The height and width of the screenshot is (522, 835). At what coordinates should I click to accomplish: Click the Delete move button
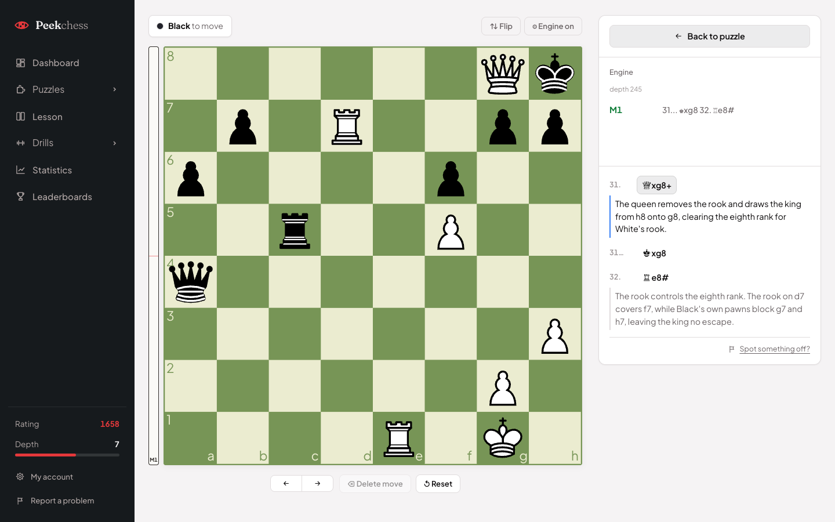click(x=375, y=484)
